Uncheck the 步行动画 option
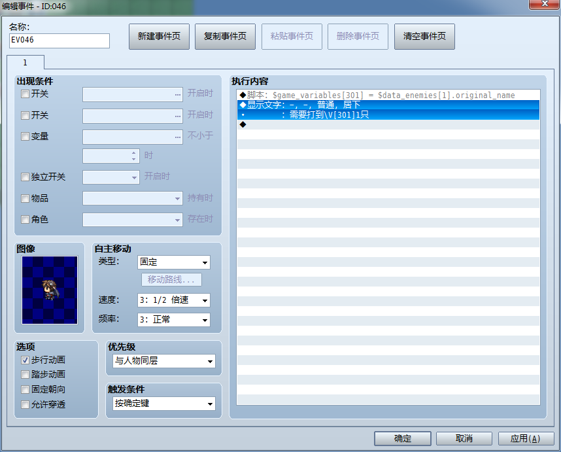Image resolution: width=561 pixels, height=452 pixels. click(x=25, y=360)
